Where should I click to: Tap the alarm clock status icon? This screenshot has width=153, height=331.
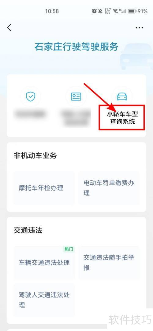94,11
